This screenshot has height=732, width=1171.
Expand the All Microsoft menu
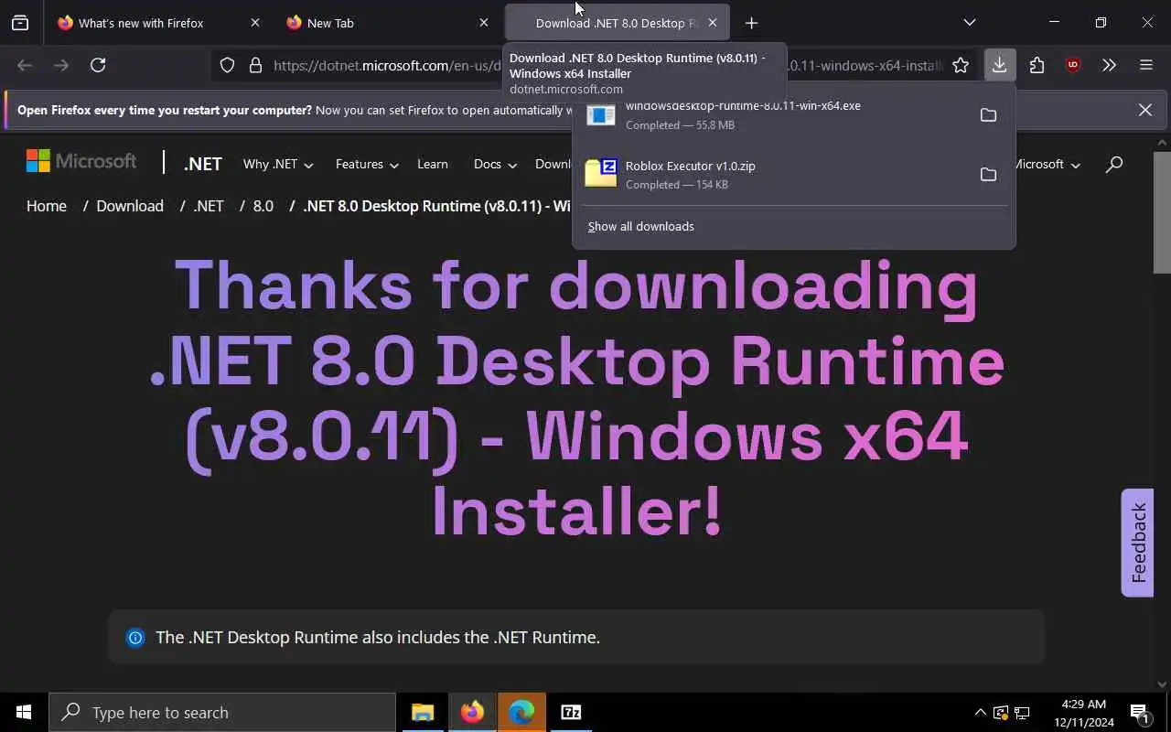pyautogui.click(x=1046, y=165)
